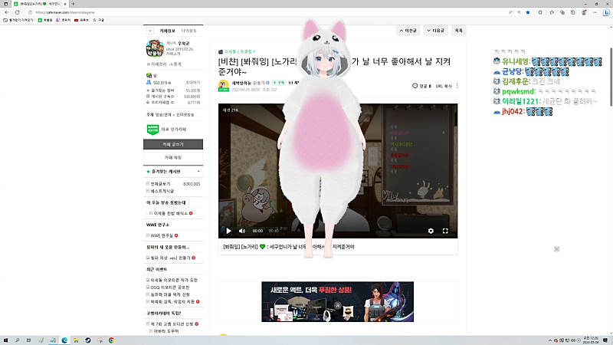Reload the page with the refresh icon
This screenshot has height=345, width=613.
click(x=17, y=12)
